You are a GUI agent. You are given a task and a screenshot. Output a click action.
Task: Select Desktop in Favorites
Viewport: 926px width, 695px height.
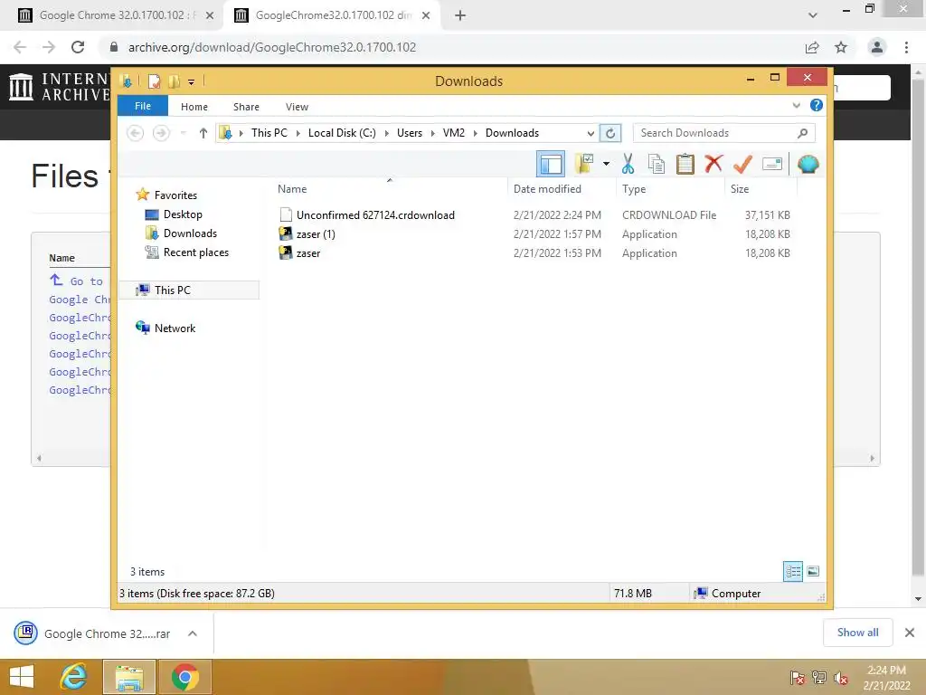(x=183, y=214)
